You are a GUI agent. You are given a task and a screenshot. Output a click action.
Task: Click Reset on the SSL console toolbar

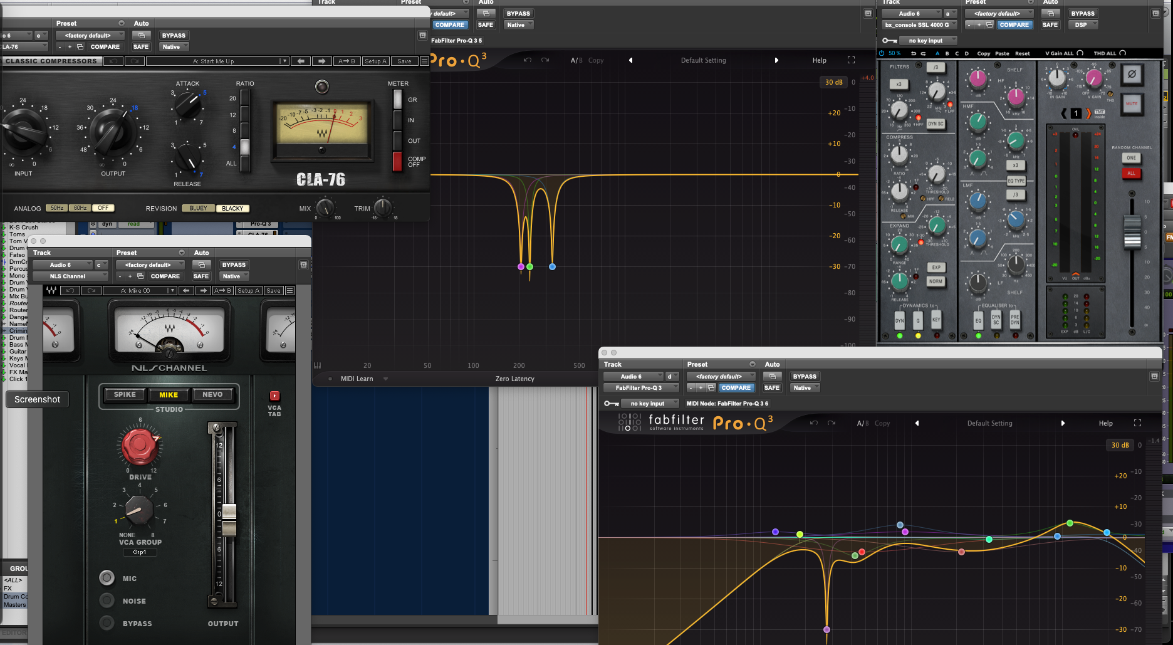1023,53
